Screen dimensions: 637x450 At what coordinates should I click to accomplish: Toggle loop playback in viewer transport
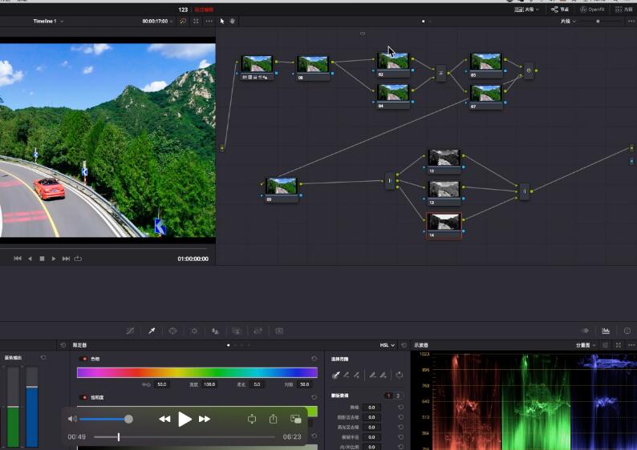(x=78, y=259)
